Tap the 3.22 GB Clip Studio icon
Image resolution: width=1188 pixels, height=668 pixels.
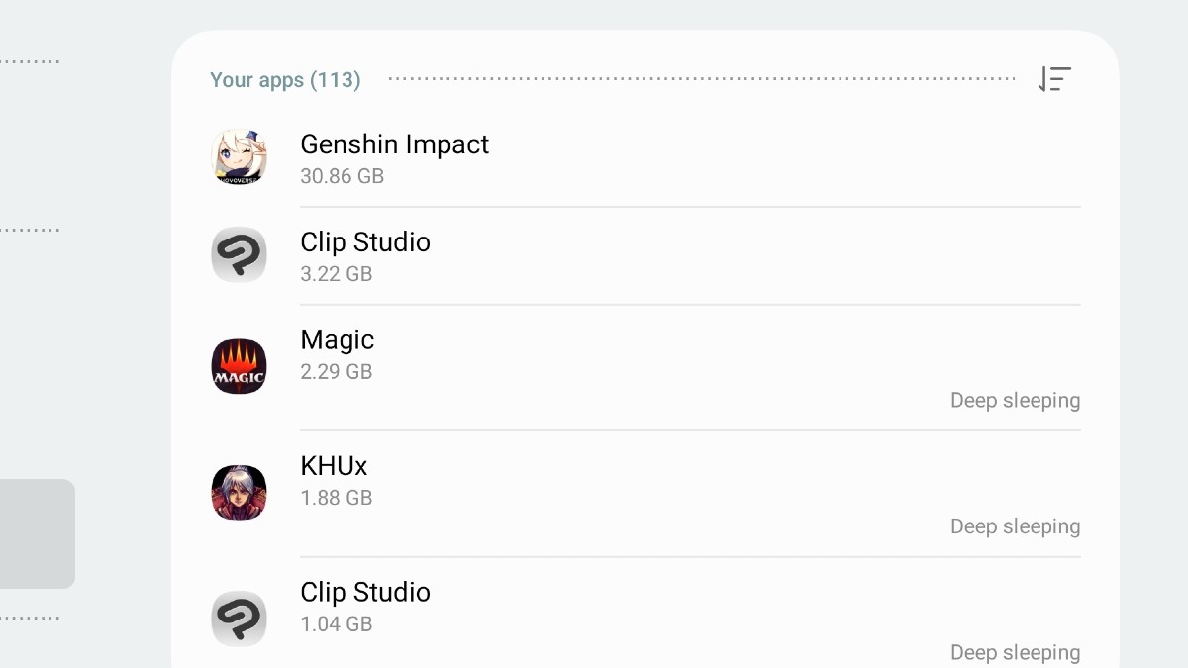[x=240, y=255]
